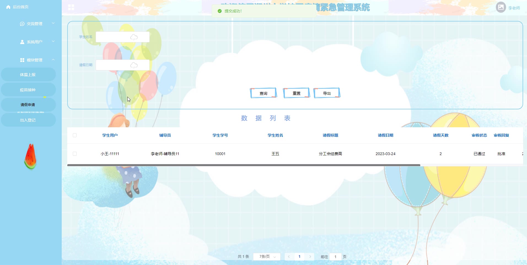Click the 请假日期 column header

coord(386,135)
